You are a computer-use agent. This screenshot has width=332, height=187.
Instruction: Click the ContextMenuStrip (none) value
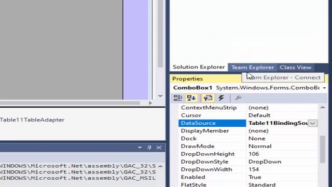point(258,108)
